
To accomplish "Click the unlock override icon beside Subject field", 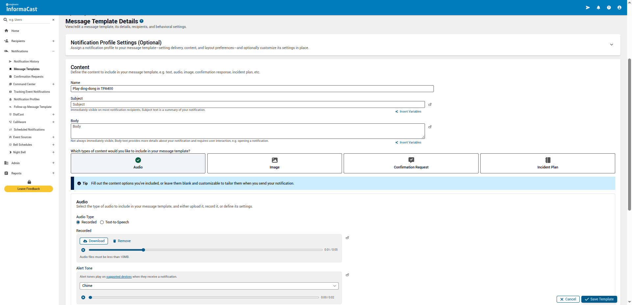I will pos(430,104).
